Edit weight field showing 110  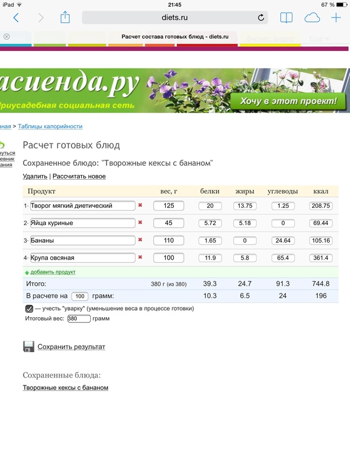point(168,240)
